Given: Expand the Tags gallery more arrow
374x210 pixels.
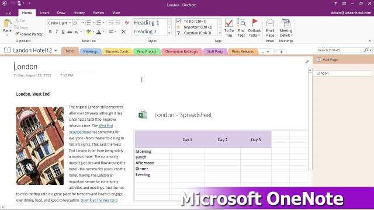Looking at the screenshot, I should pos(220,33).
